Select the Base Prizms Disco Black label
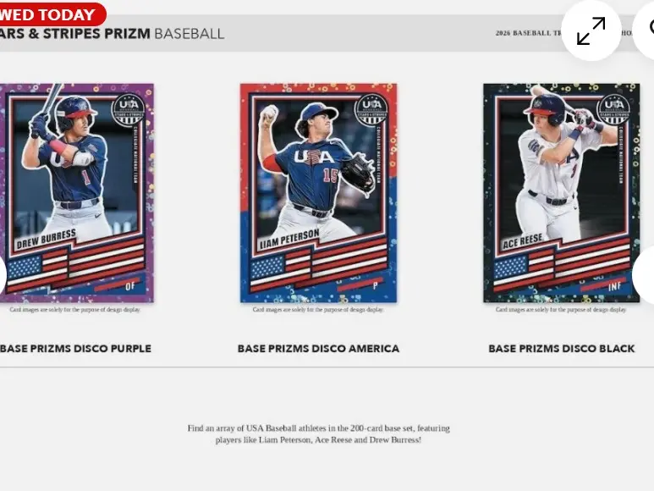 pyautogui.click(x=562, y=348)
